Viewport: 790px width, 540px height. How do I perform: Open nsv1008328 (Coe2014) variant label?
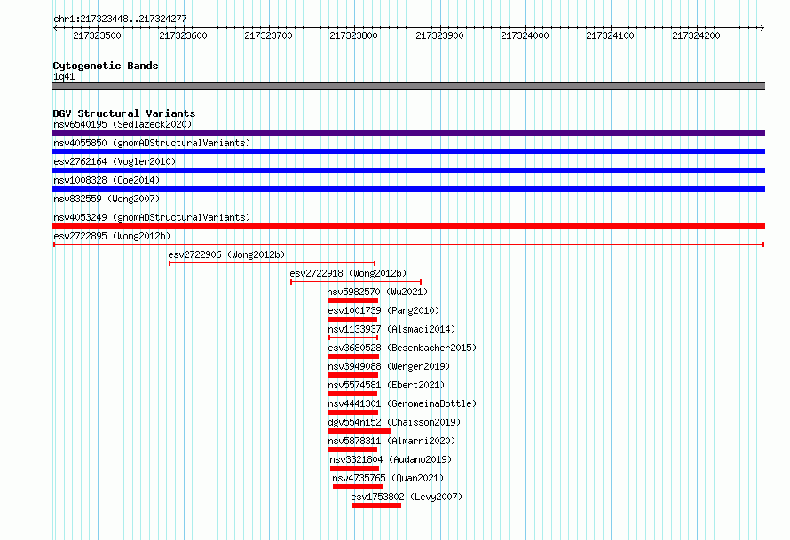[x=107, y=180]
